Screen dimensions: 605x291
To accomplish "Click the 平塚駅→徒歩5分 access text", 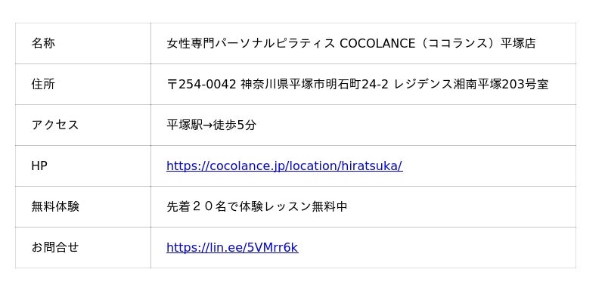I will pyautogui.click(x=211, y=125).
